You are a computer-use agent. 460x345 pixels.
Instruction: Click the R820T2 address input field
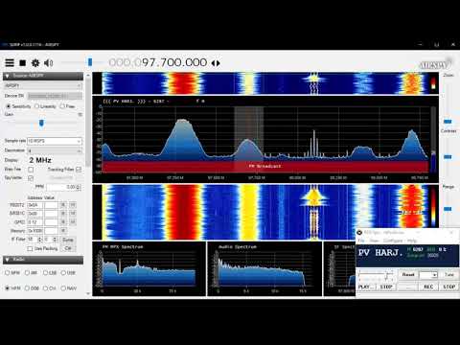(x=34, y=205)
